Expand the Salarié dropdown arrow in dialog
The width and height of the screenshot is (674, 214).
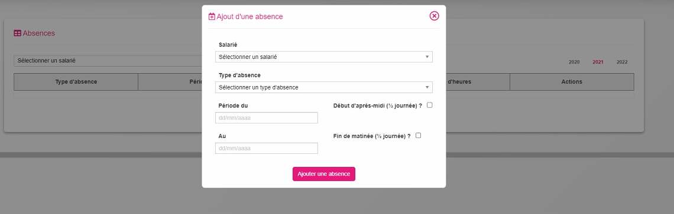427,57
